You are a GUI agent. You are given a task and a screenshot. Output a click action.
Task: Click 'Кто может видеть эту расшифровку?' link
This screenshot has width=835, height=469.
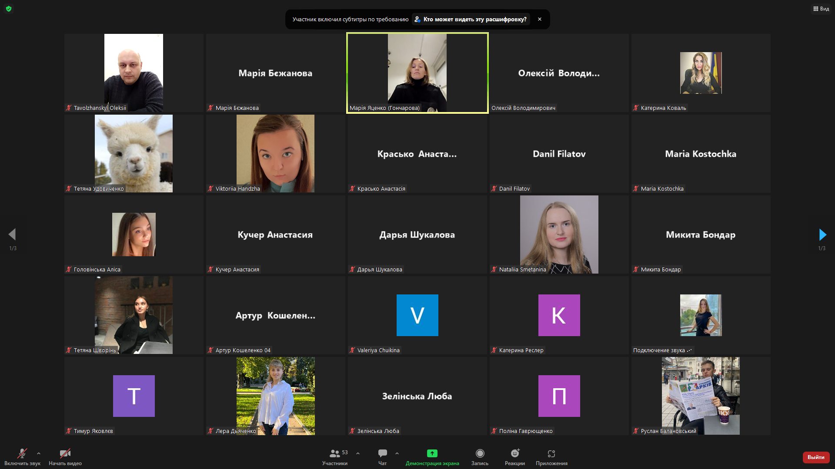(471, 20)
